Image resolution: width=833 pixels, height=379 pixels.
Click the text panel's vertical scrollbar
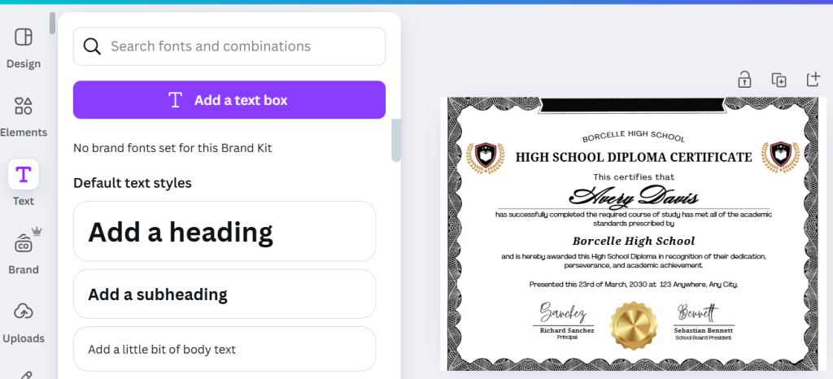[396, 140]
